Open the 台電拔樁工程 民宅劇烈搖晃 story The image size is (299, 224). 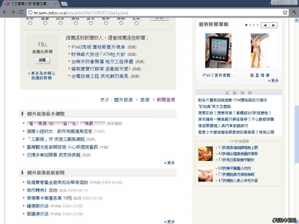click(100, 76)
